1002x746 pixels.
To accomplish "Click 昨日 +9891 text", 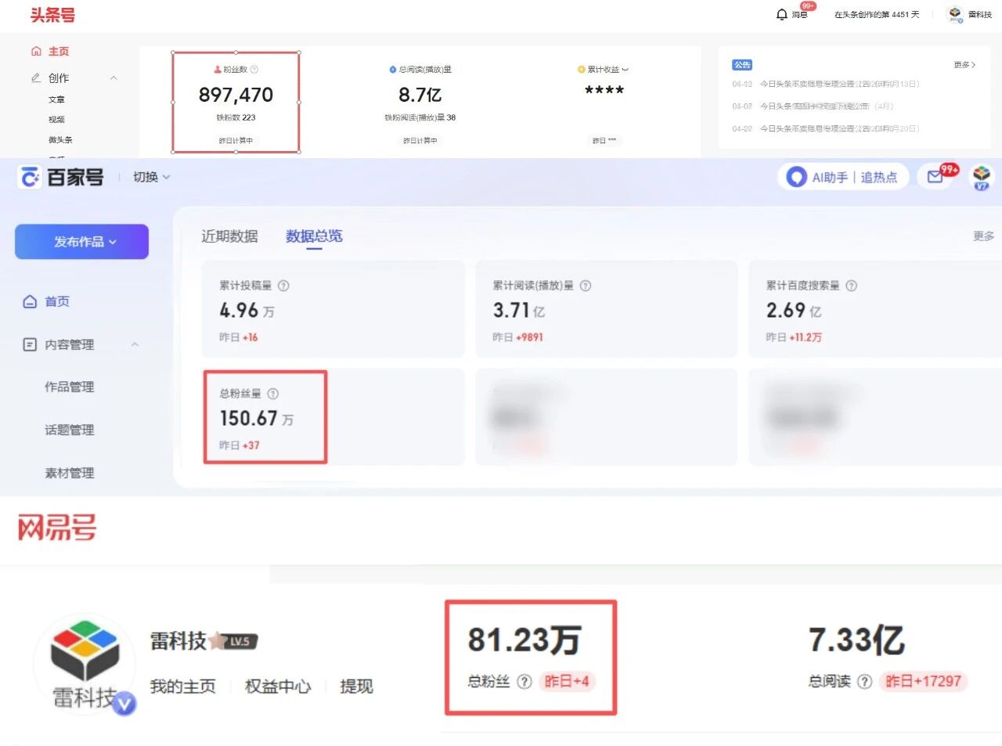I will click(x=517, y=337).
